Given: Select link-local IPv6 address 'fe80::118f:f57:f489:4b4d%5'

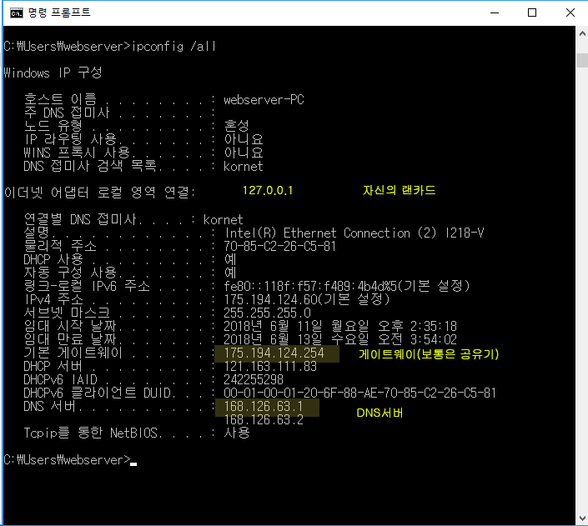Looking at the screenshot, I should pyautogui.click(x=310, y=287).
